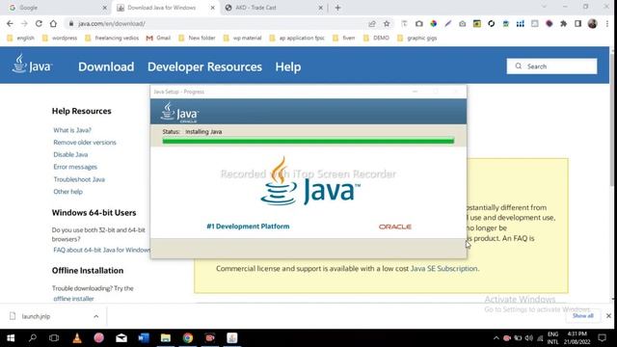Close the downloads bar
The width and height of the screenshot is (617, 347).
click(x=608, y=315)
